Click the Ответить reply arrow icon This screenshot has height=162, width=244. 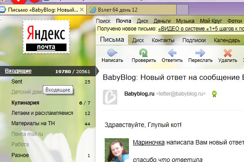pyautogui.click(x=172, y=53)
